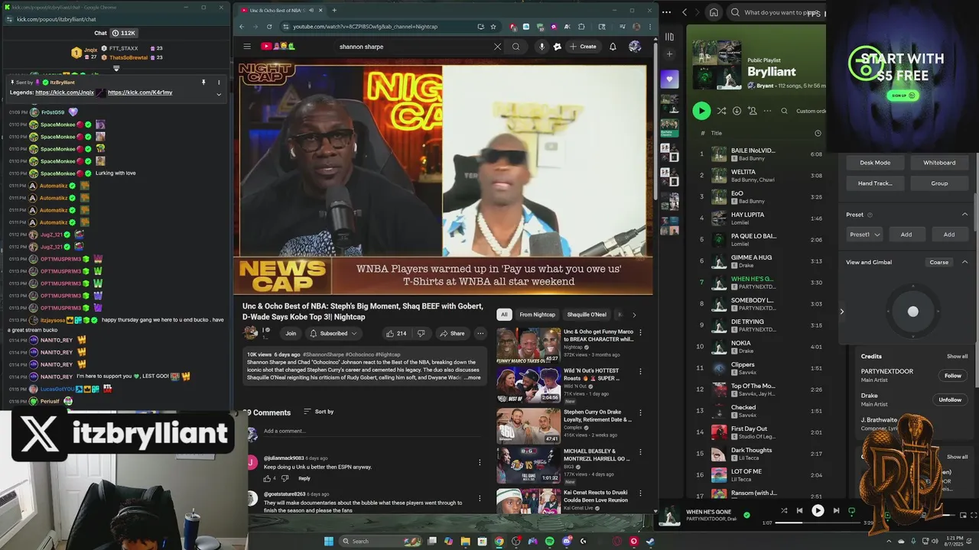Click the YouTube search magnifier button
Viewport: 979px width, 550px height.
coord(516,47)
